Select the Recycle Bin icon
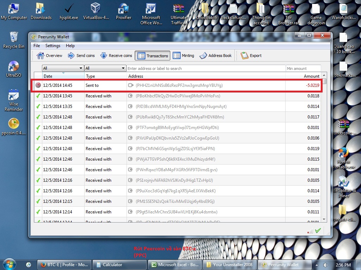Viewport: 361px width, 270px height. click(14, 40)
